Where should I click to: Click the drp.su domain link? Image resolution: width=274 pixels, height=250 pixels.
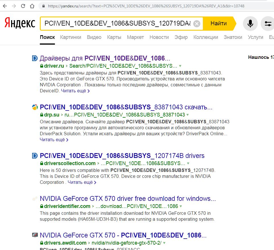(x=52, y=115)
